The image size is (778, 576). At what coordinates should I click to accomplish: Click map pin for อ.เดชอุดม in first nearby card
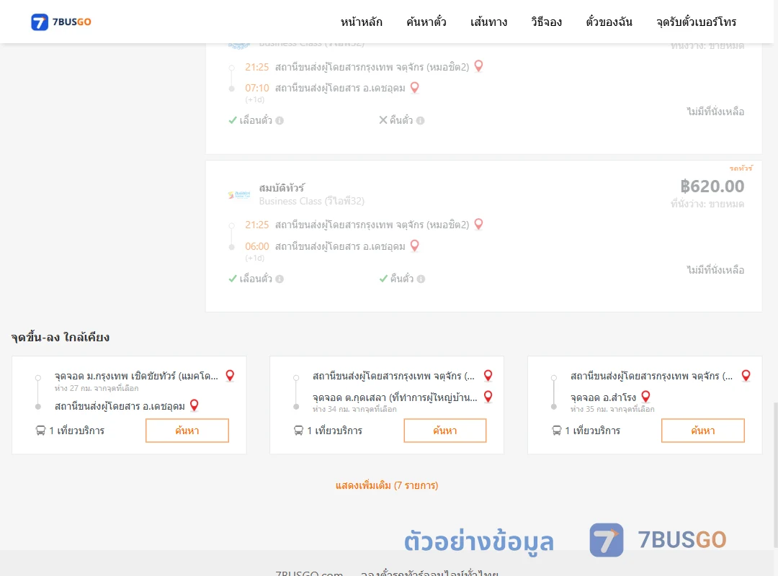194,405
